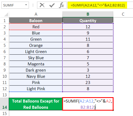Select the quantity 12 for Red
The height and width of the screenshot is (116, 133).
[x=88, y=27]
